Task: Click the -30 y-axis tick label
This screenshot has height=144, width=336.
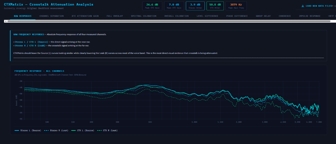Action: (x=20, y=81)
